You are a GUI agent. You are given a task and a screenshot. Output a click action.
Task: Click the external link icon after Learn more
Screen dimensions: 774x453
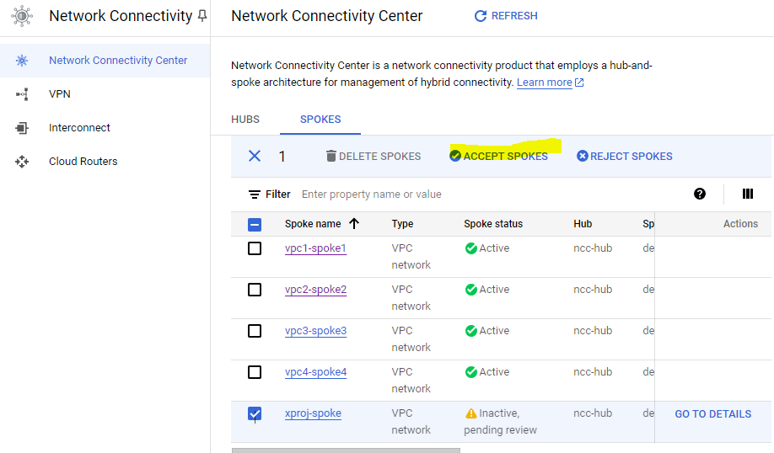click(x=579, y=83)
